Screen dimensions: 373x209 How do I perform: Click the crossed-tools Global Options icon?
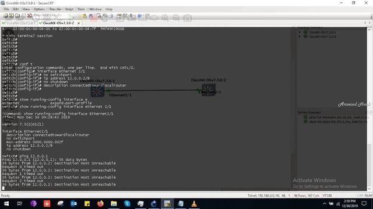coord(125,16)
